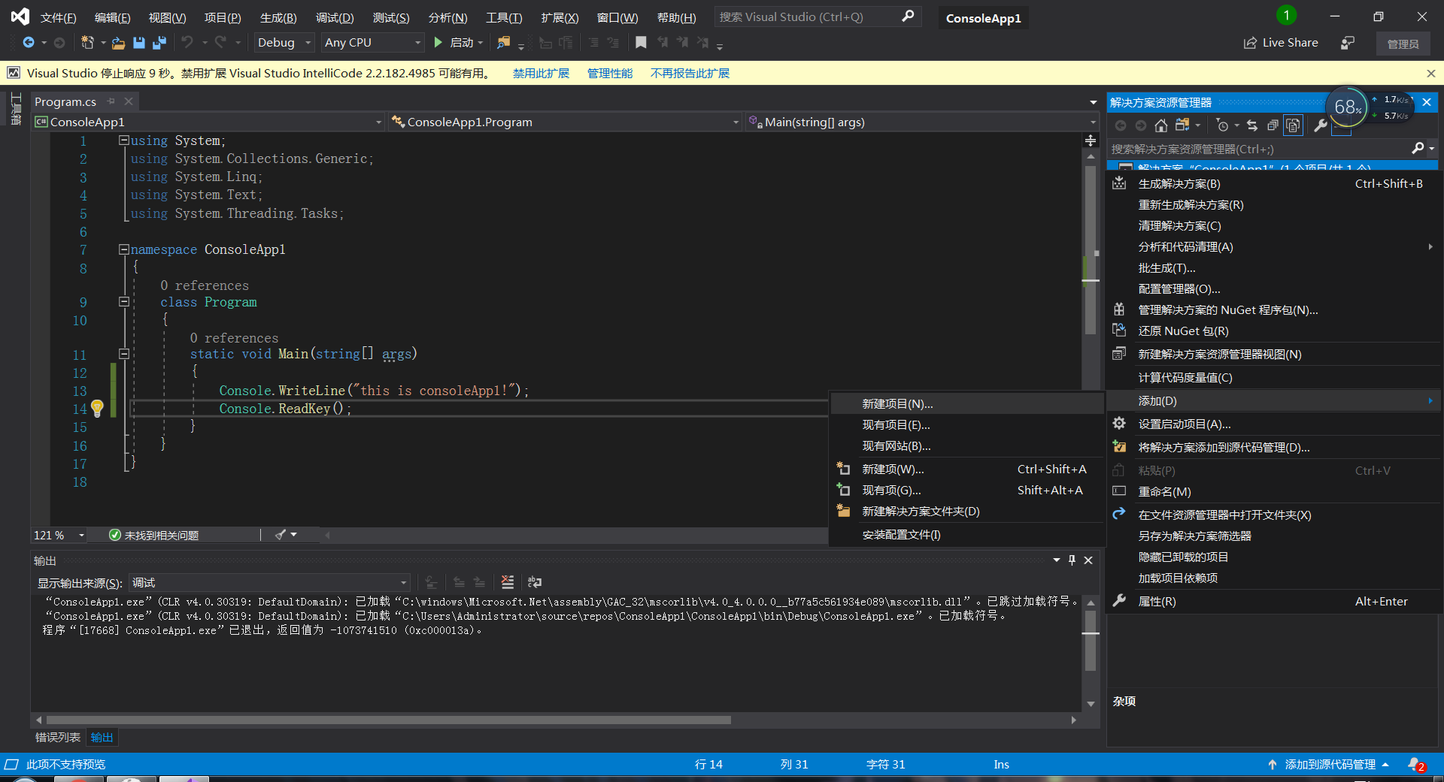Image resolution: width=1444 pixels, height=782 pixels.
Task: Open the Any CPU platform dropdown
Action: coord(372,43)
